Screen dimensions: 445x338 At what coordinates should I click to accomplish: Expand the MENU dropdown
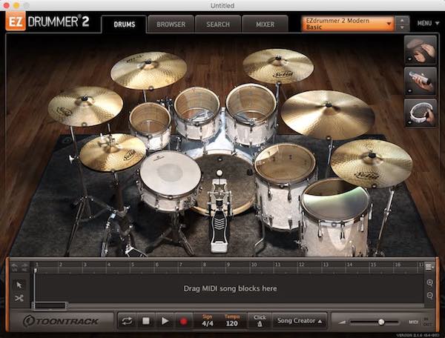(x=426, y=24)
